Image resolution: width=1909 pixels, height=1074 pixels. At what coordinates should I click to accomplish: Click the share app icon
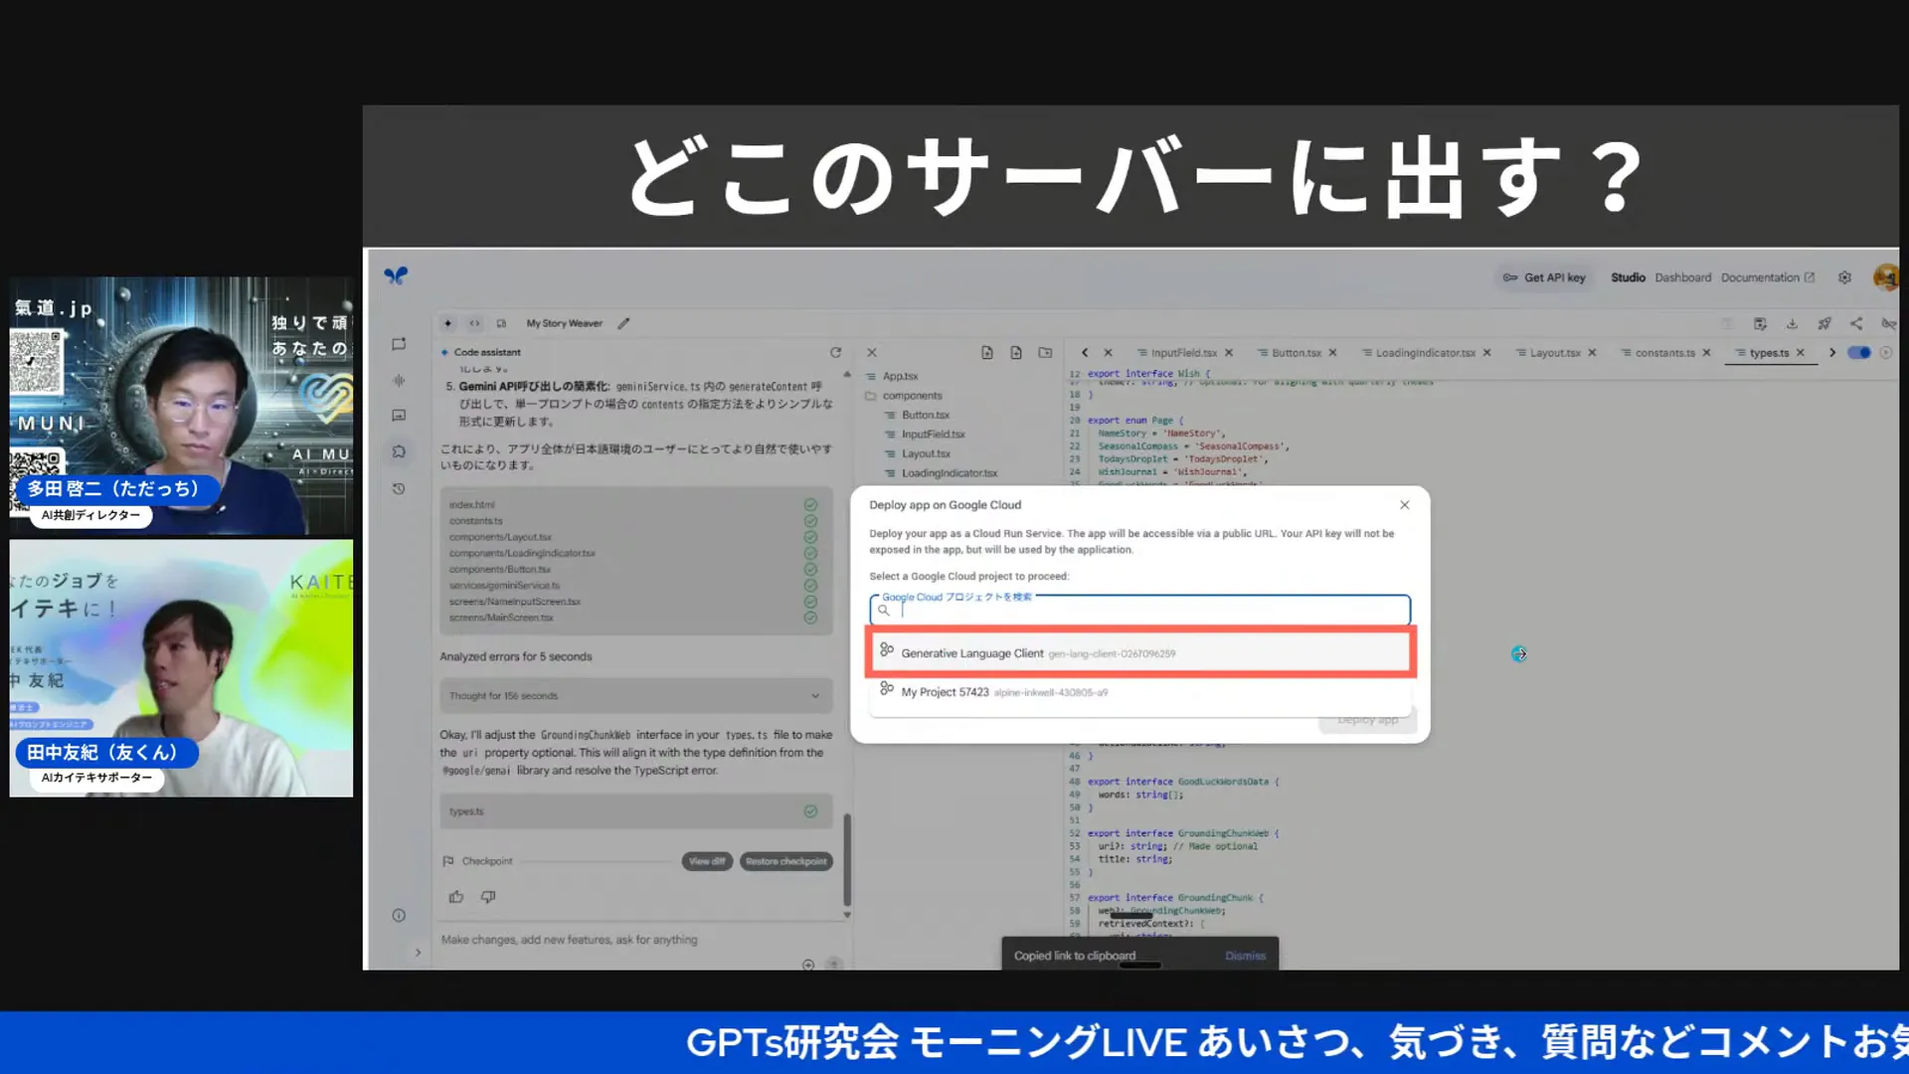click(x=1856, y=323)
